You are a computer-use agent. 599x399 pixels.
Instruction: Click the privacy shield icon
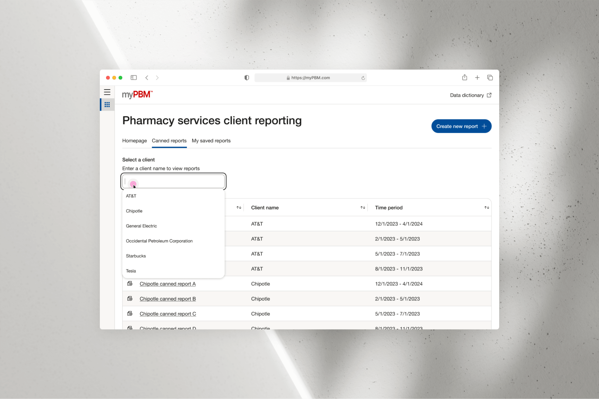(x=246, y=78)
